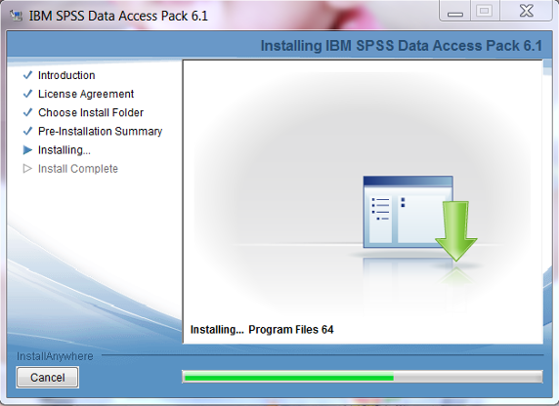Viewport: 559px width, 406px height.
Task: Select the Installing... step label
Action: point(64,150)
